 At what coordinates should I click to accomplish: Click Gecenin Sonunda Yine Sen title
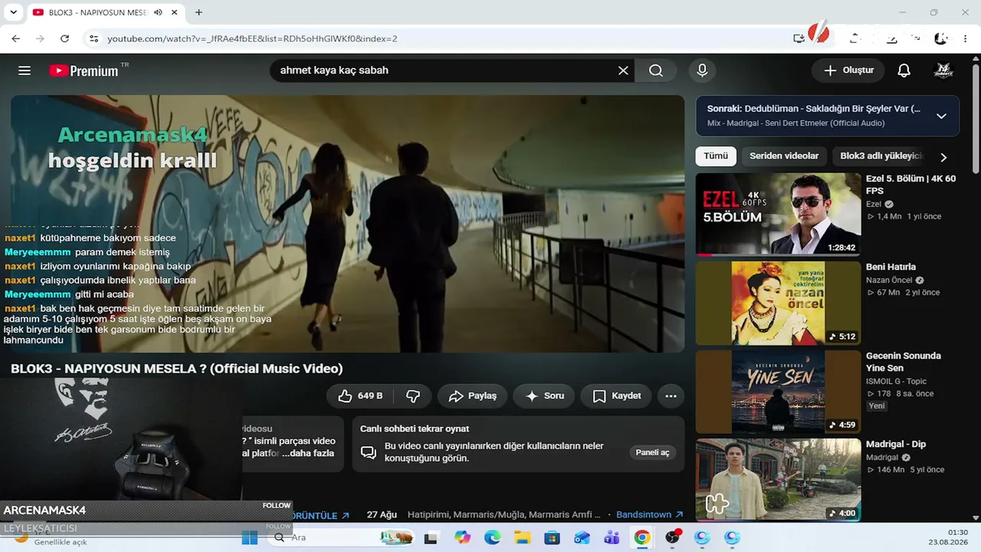click(x=904, y=362)
